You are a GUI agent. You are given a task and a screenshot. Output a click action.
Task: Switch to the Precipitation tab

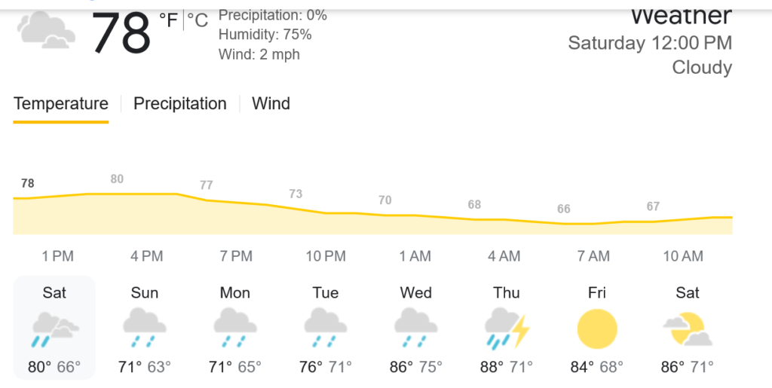180,104
